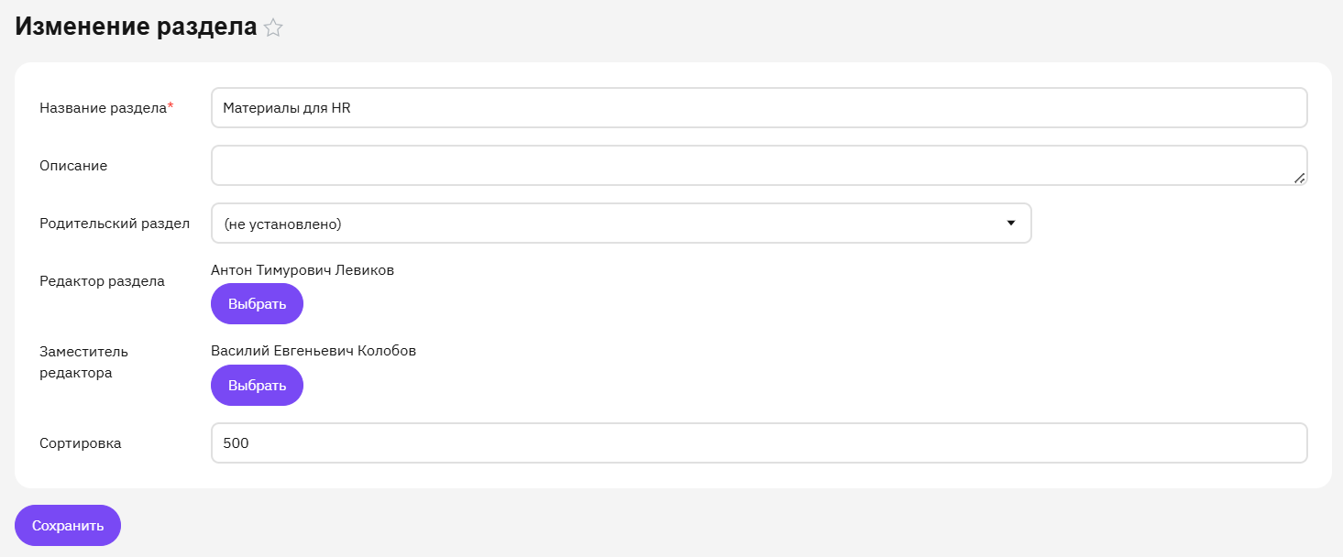1343x557 pixels.
Task: Click the page heading 'Изменение раздела'
Action: (136, 27)
